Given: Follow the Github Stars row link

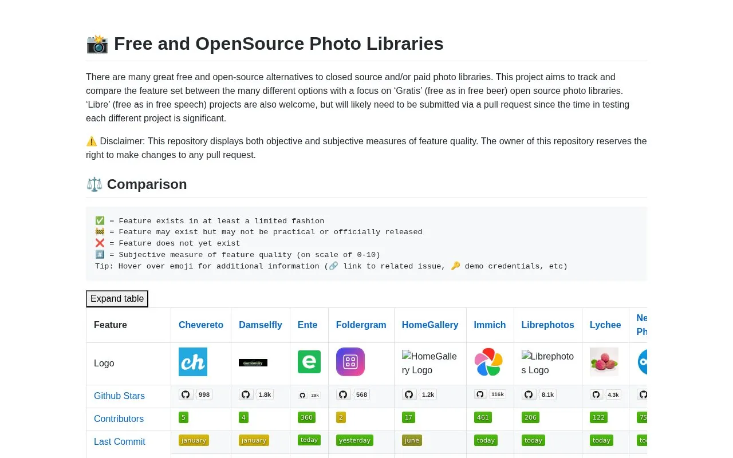Looking at the screenshot, I should [x=119, y=396].
